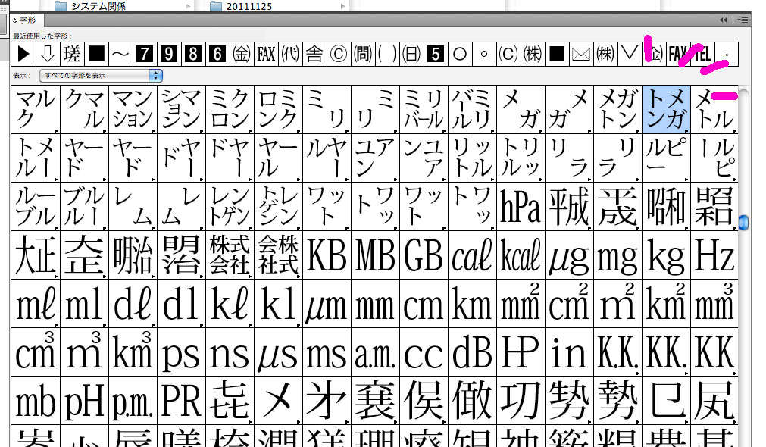
Task: Choose the in glyph cell
Action: (x=569, y=352)
